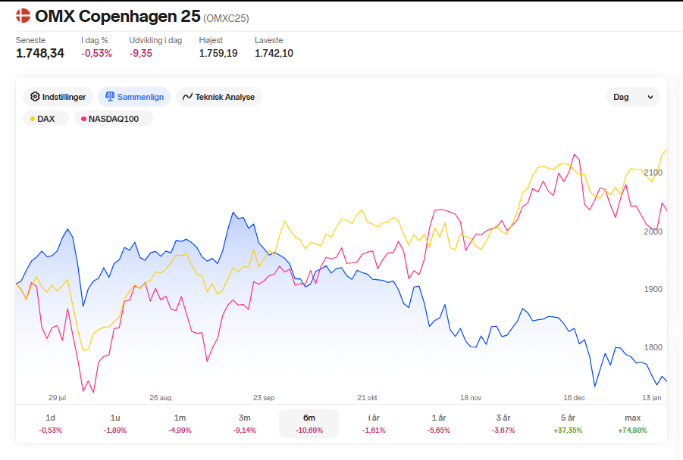
Task: Expand the Dag interval dropdown
Action: 633,97
